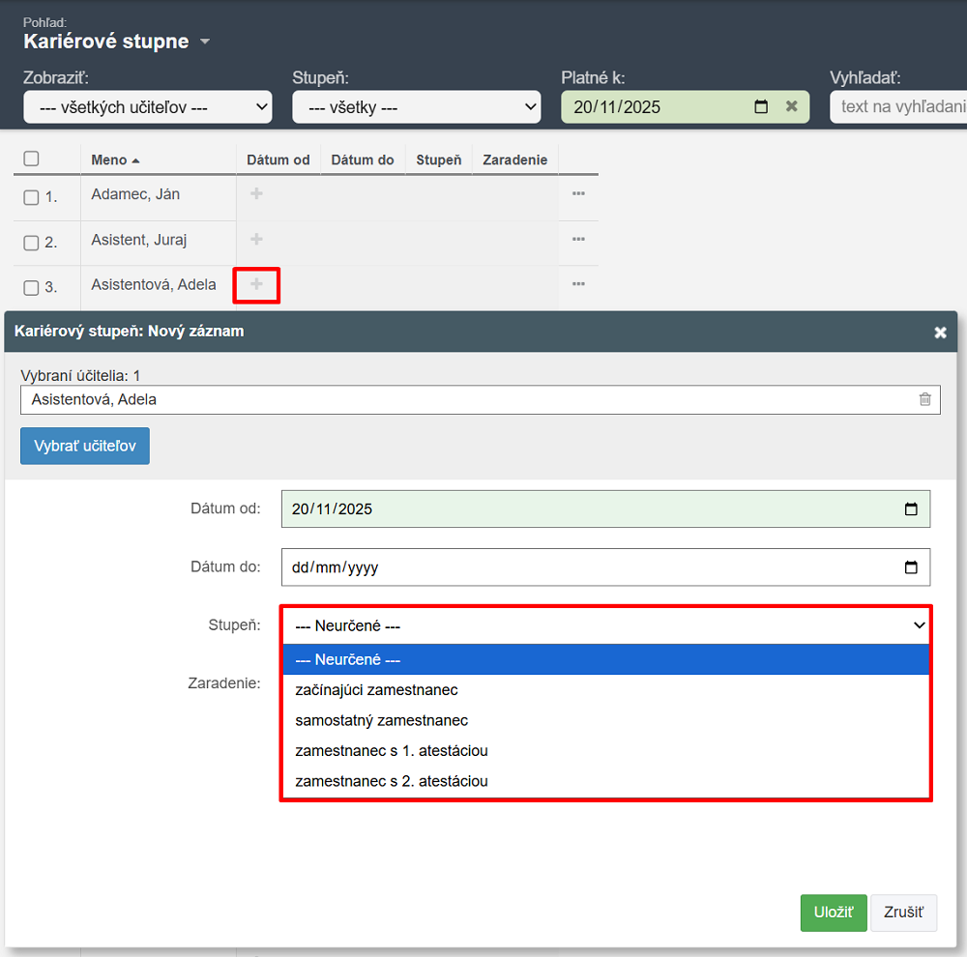The height and width of the screenshot is (957, 967).
Task: Remove Asistentová, Adela using the trash icon
Action: (x=924, y=399)
